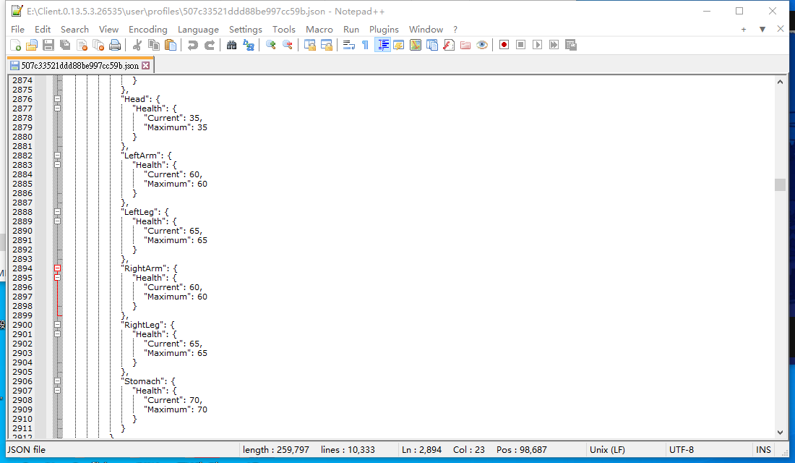Click the UTF-8 encoding status bar field
Image resolution: width=795 pixels, height=463 pixels.
click(x=681, y=449)
